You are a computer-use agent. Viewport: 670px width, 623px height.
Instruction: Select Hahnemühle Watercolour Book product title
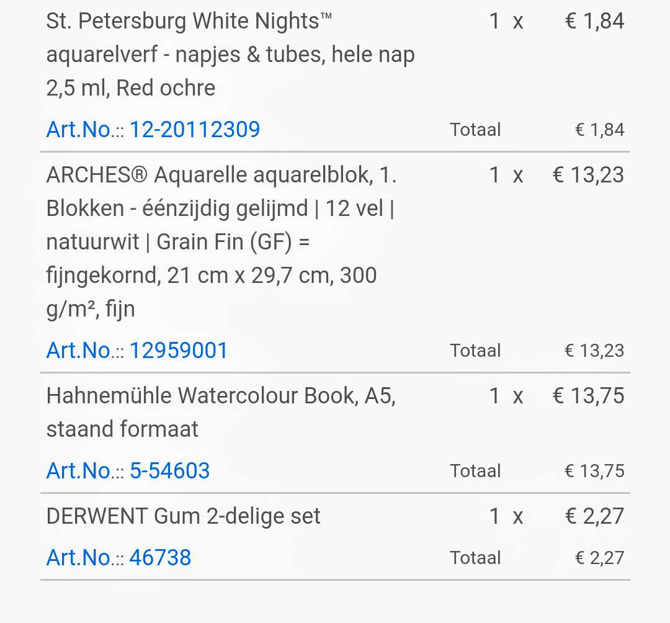click(221, 412)
